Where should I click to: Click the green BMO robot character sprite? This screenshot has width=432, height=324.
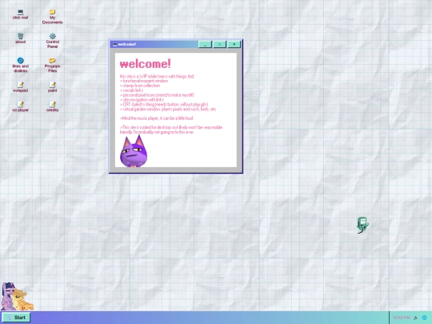point(362,225)
